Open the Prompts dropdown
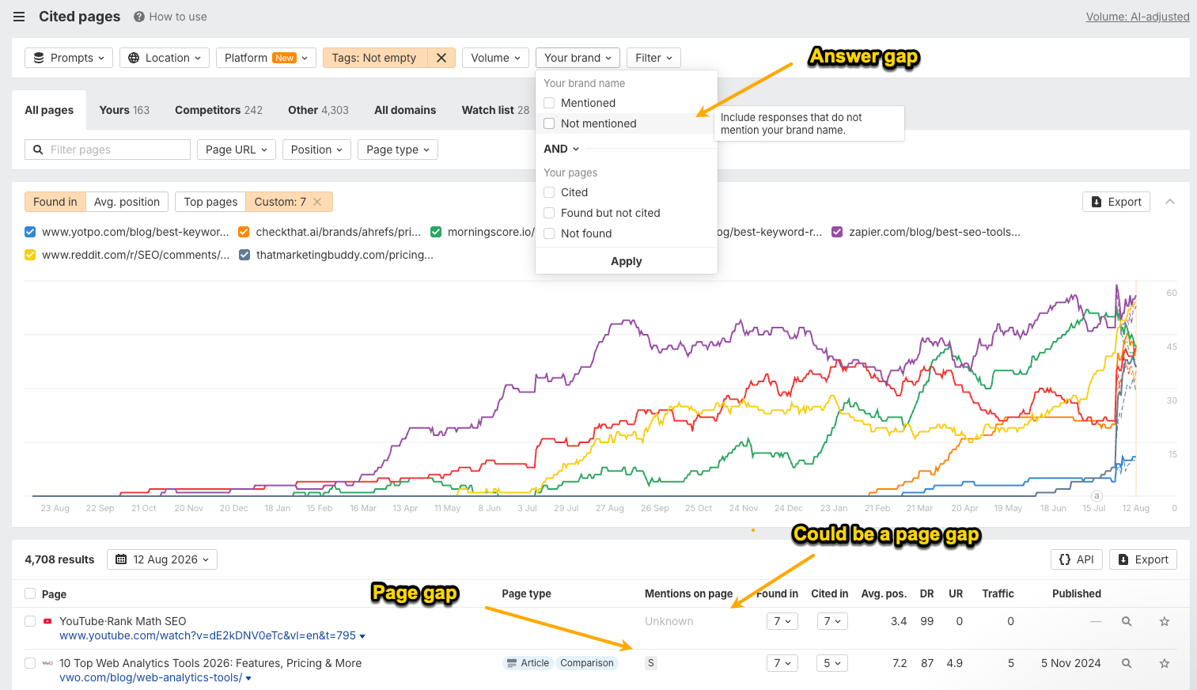Image resolution: width=1197 pixels, height=690 pixels. click(69, 58)
